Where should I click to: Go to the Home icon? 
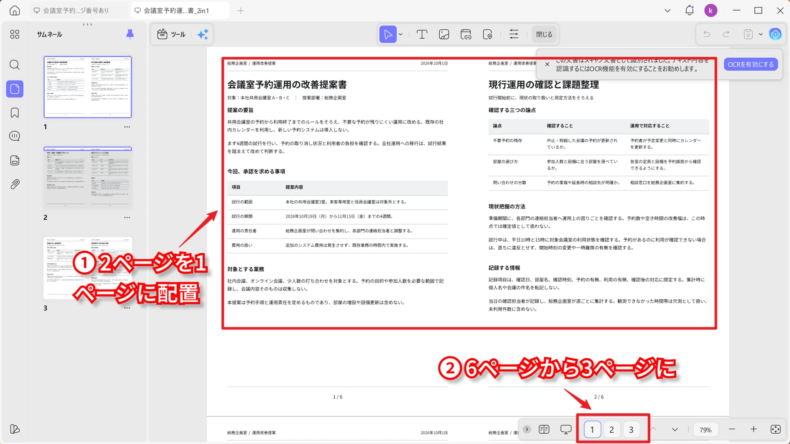click(15, 10)
